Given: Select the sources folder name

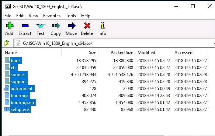Looking at the screenshot, I should [x=18, y=75].
